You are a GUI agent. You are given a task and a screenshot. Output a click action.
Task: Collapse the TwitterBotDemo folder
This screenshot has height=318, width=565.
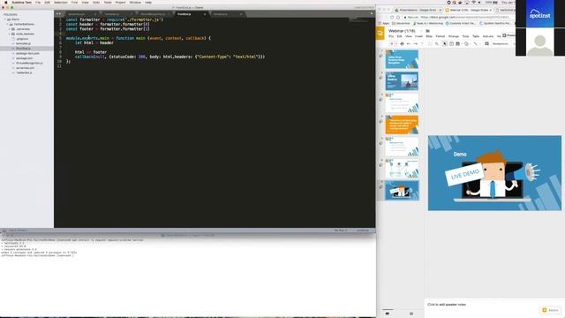click(x=8, y=24)
